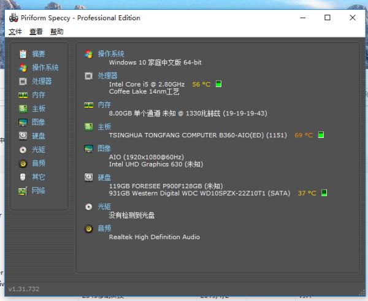Open the 查看 menu

click(x=36, y=32)
